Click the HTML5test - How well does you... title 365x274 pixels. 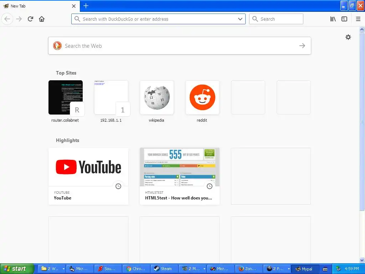pyautogui.click(x=179, y=198)
